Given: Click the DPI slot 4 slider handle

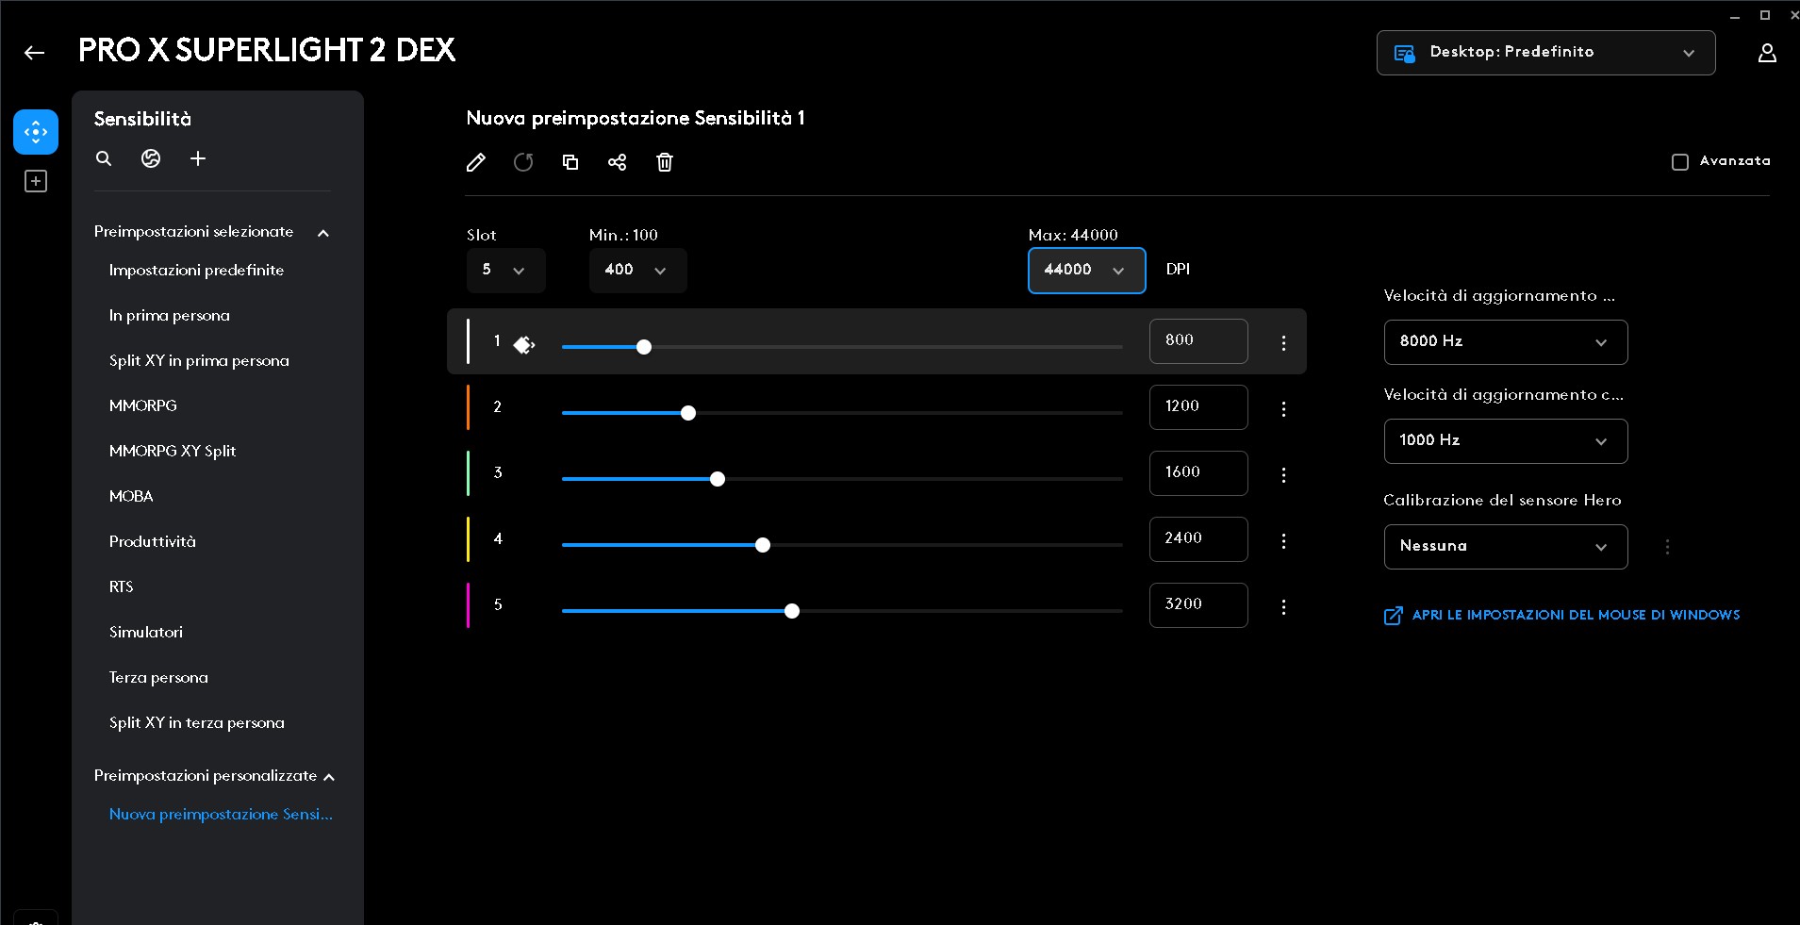Looking at the screenshot, I should tap(763, 545).
